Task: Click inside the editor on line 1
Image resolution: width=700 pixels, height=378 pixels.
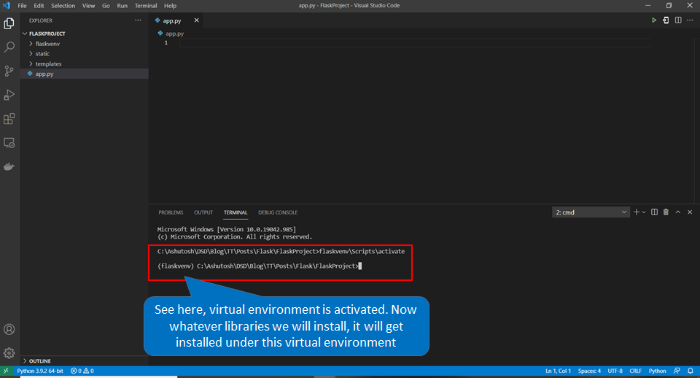Action: [365, 43]
